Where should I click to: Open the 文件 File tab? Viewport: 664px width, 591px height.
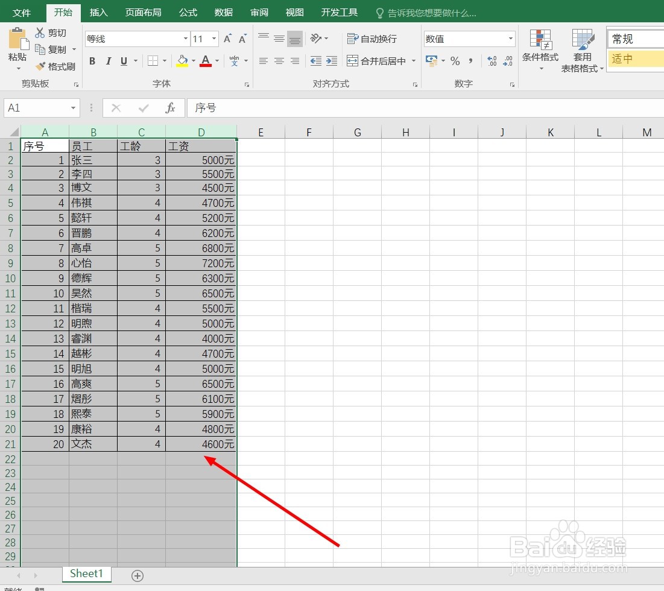[x=22, y=13]
